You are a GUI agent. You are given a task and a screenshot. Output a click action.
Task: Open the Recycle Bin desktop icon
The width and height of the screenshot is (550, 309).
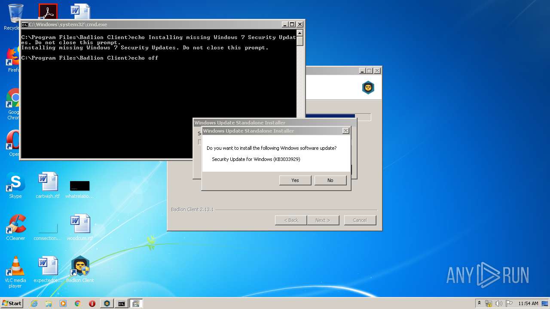click(15, 16)
